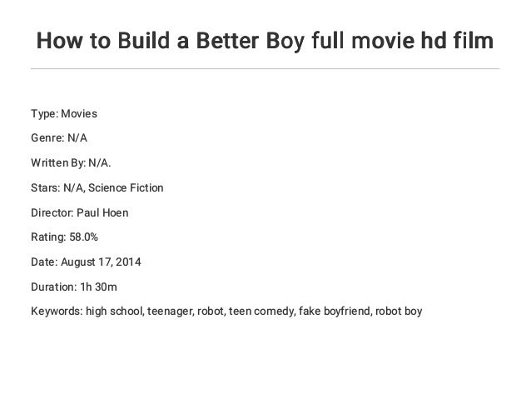The height and width of the screenshot is (399, 531).
Task: Click the 'Keywords:' label
Action: [57, 312]
